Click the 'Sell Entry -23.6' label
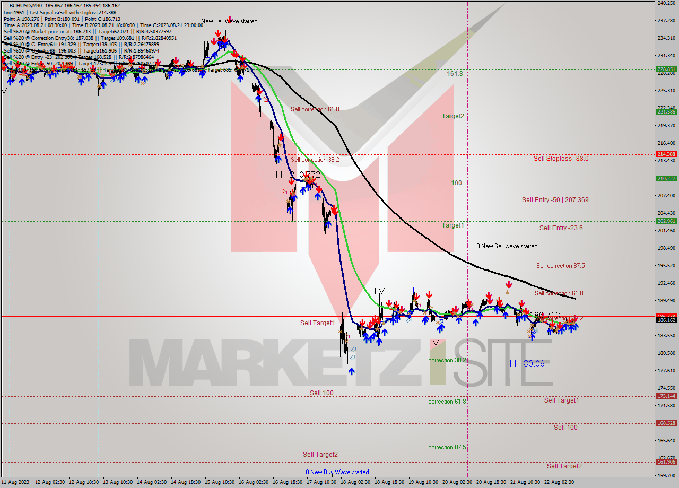This screenshot has width=679, height=488. 561,228
